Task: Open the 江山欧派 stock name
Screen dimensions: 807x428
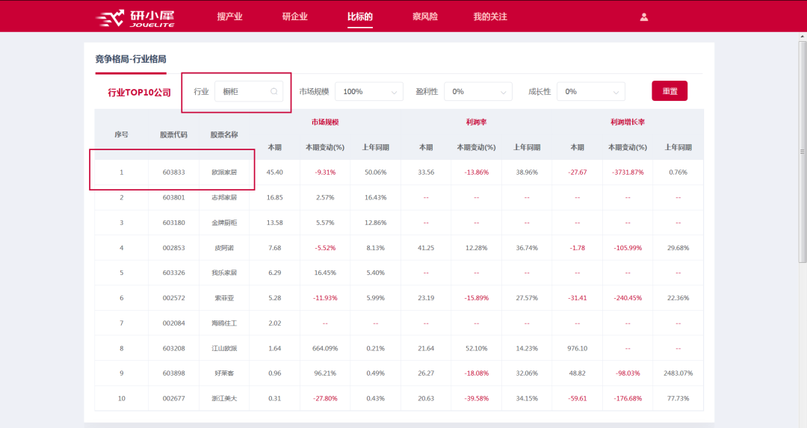Action: click(224, 348)
